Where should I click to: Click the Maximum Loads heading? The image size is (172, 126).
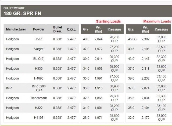157,21
